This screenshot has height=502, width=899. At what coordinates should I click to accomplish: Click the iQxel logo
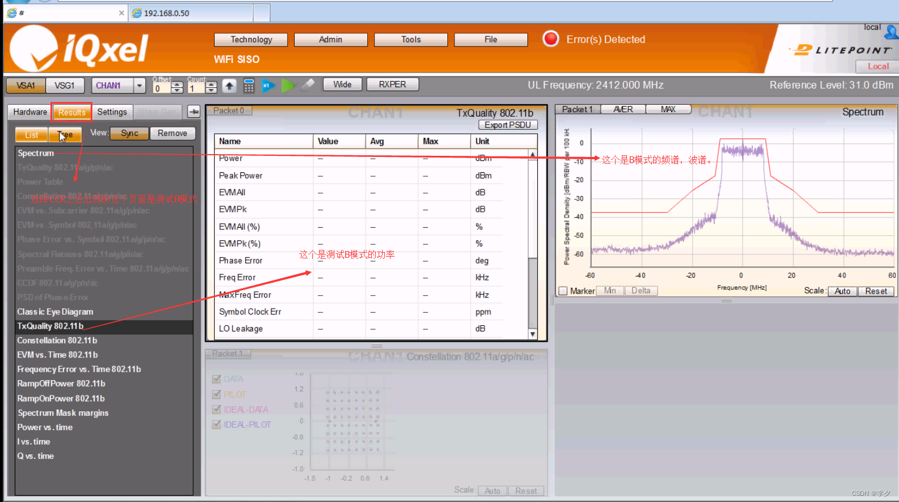pyautogui.click(x=79, y=48)
